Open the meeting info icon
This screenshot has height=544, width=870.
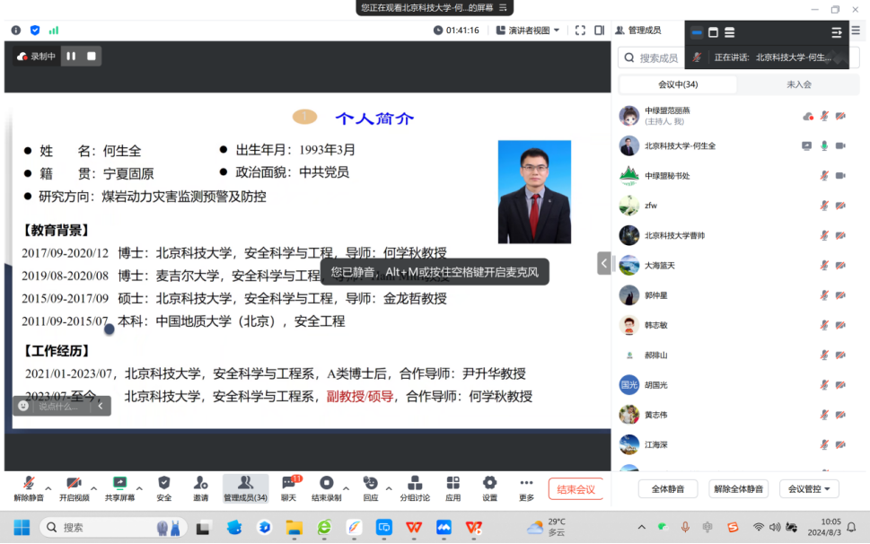15,31
